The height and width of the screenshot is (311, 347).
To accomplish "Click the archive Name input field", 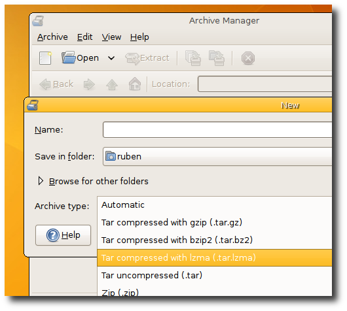I will click(217, 129).
